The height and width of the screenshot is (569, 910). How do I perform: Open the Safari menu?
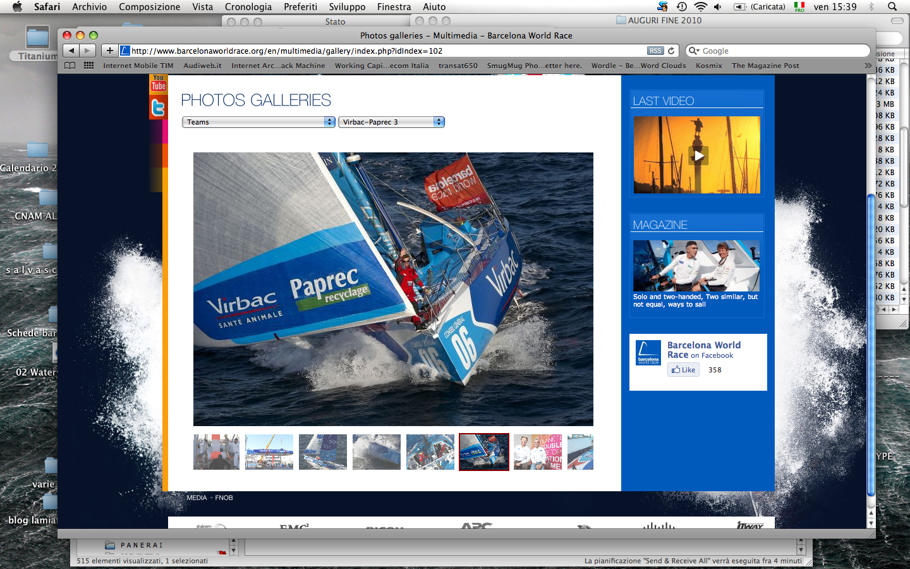(47, 6)
